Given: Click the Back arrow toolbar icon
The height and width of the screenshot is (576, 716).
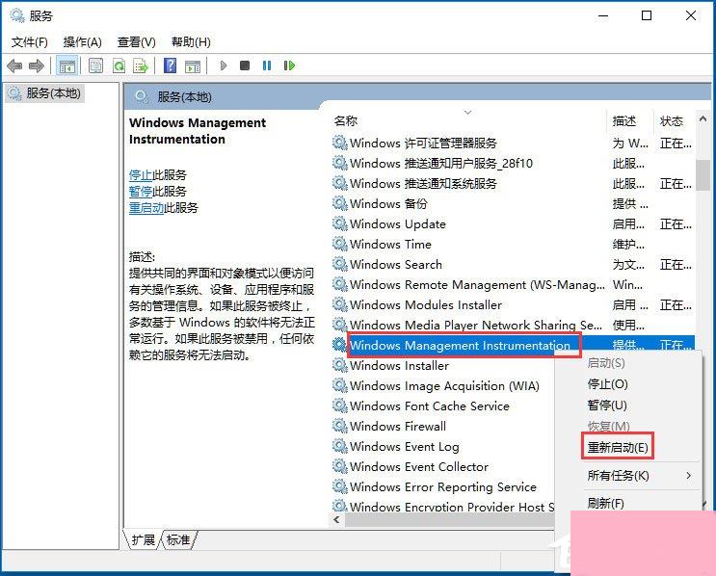Looking at the screenshot, I should pos(14,66).
